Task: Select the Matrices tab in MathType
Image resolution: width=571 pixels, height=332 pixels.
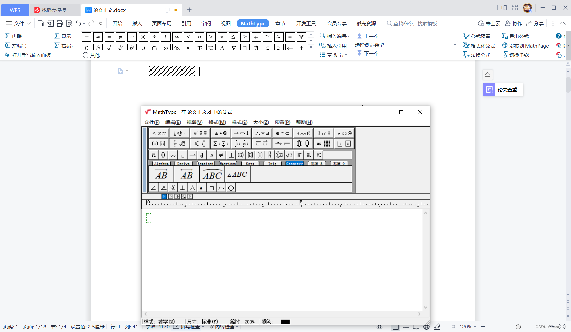Action: point(228,164)
